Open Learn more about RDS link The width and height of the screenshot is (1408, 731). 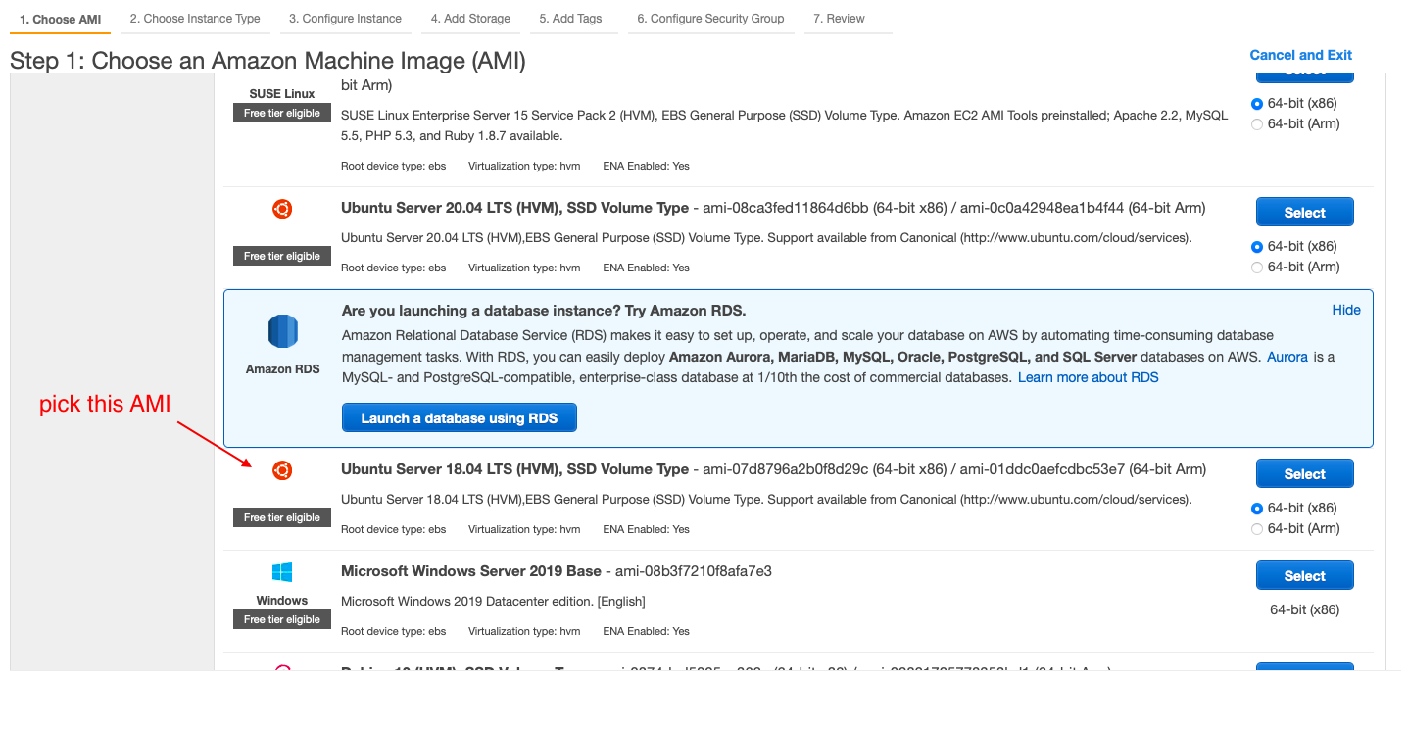1088,377
